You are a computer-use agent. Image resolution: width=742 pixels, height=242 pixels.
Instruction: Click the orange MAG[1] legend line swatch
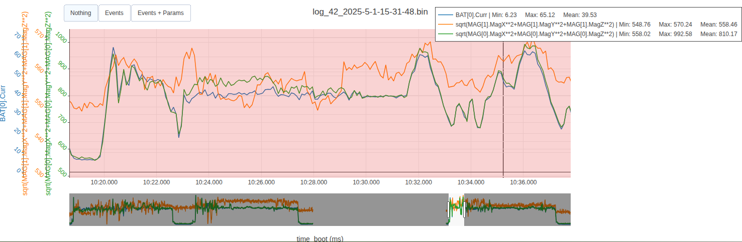coord(445,25)
